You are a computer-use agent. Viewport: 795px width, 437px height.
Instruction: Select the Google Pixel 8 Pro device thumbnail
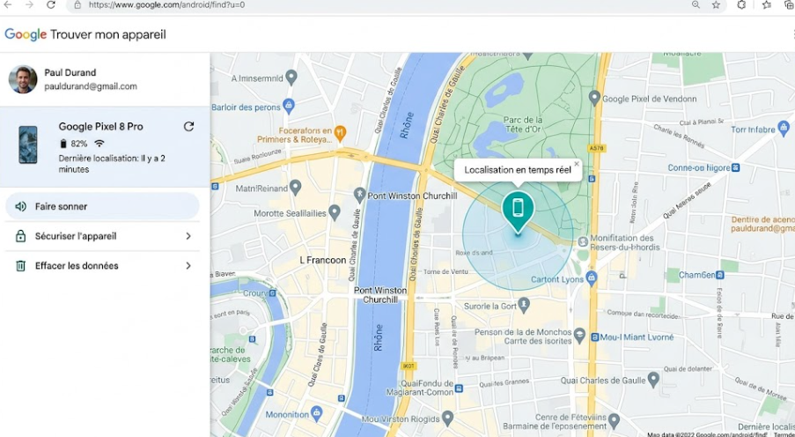[28, 144]
